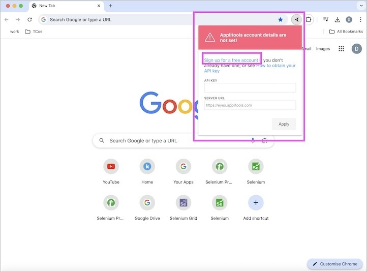The image size is (367, 272).
Task: Open Chrome profile avatar D in toolbar
Action: click(349, 20)
